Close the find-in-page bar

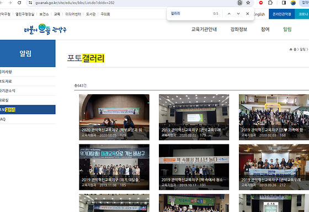(248, 14)
